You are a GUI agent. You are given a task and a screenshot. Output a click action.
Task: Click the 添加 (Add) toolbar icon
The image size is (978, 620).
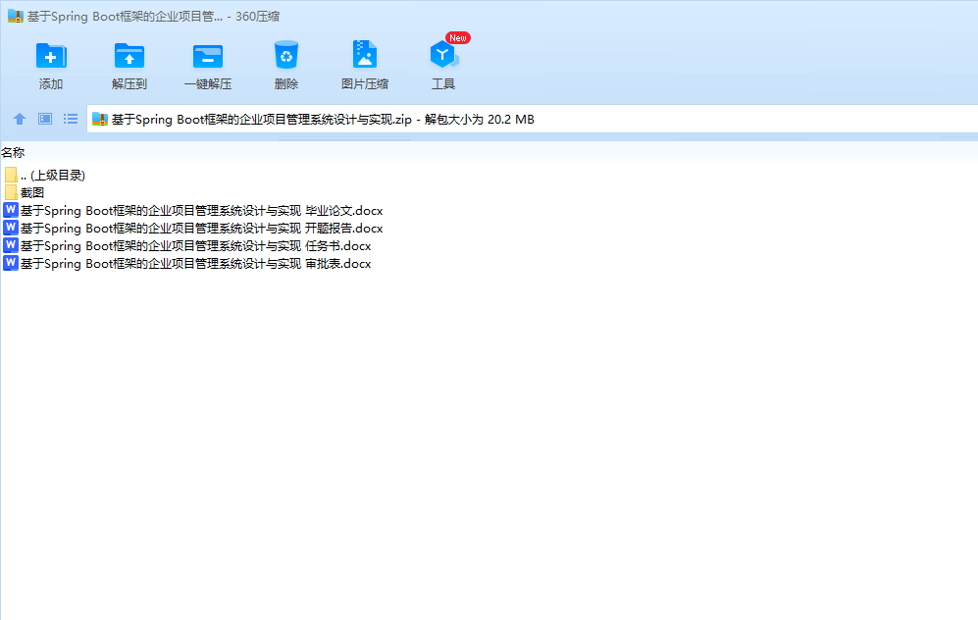pos(51,56)
